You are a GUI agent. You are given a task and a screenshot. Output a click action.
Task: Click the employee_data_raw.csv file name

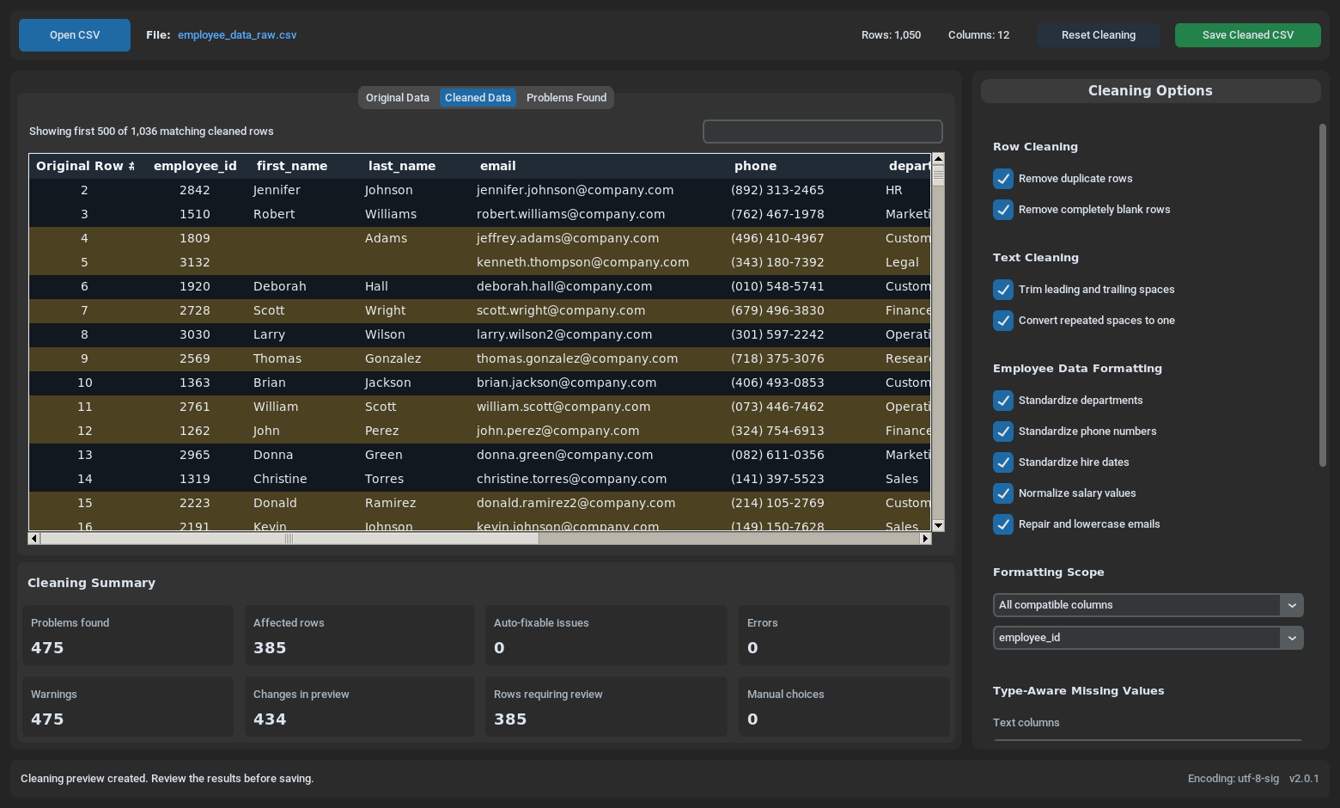[237, 35]
